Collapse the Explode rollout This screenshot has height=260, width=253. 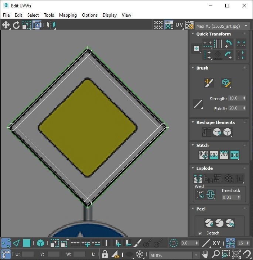(x=193, y=168)
